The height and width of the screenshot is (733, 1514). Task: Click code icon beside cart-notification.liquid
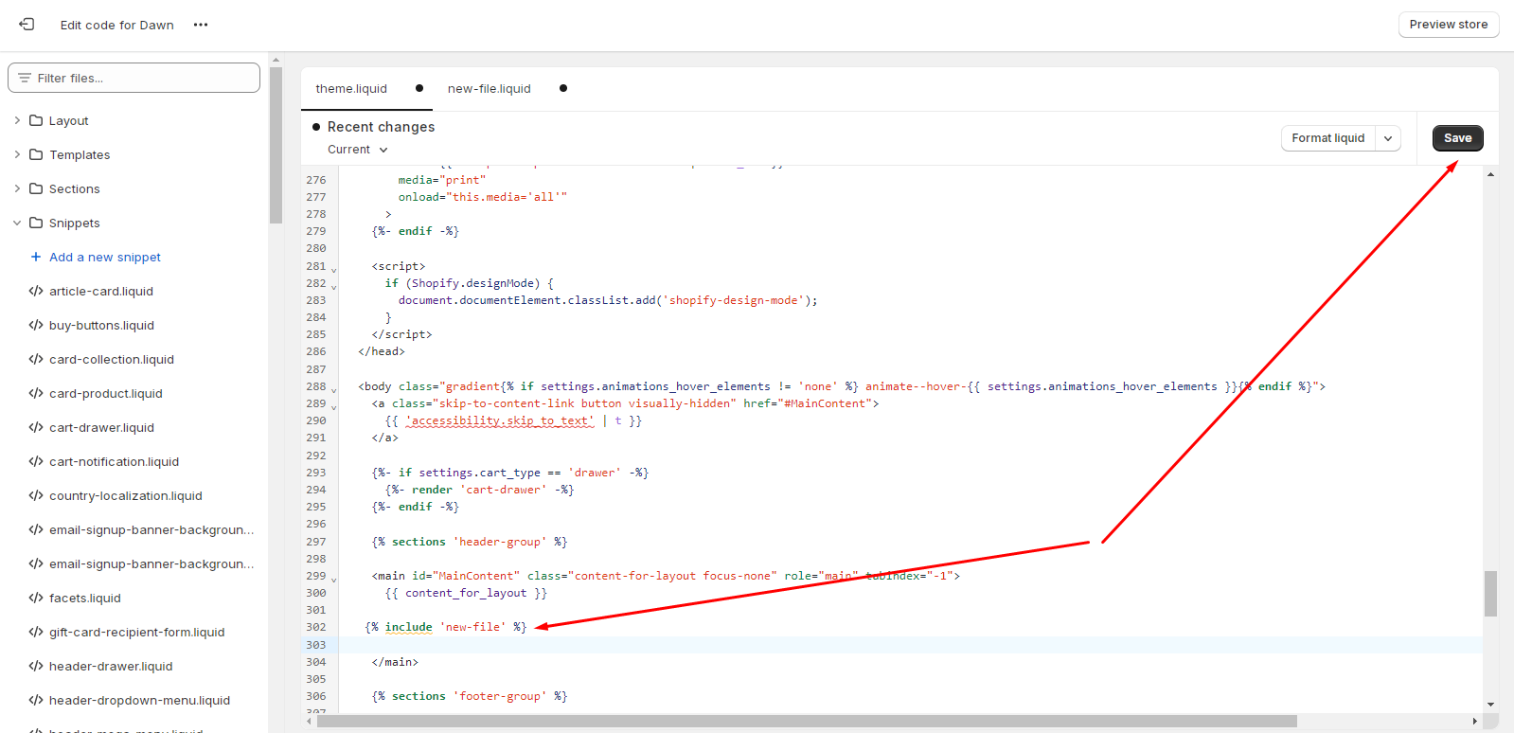point(36,461)
